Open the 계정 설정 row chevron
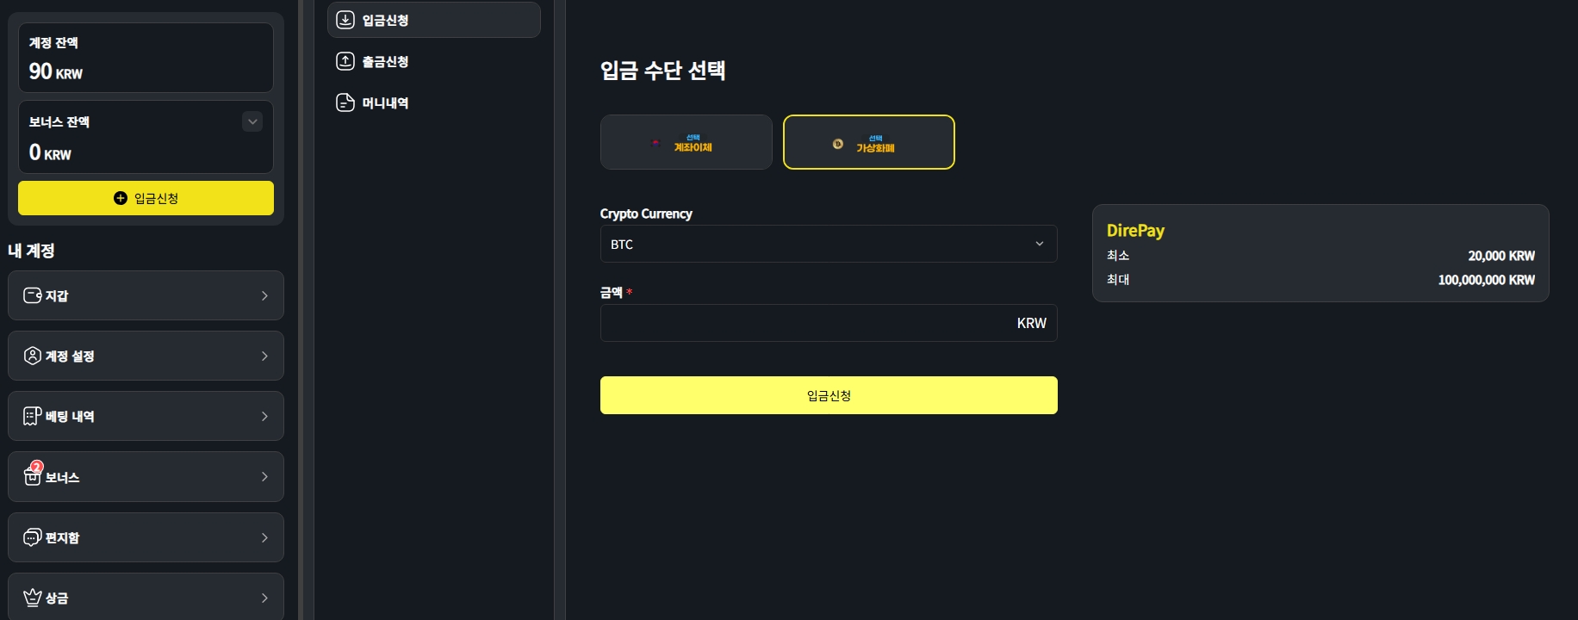This screenshot has height=620, width=1578. [x=264, y=356]
